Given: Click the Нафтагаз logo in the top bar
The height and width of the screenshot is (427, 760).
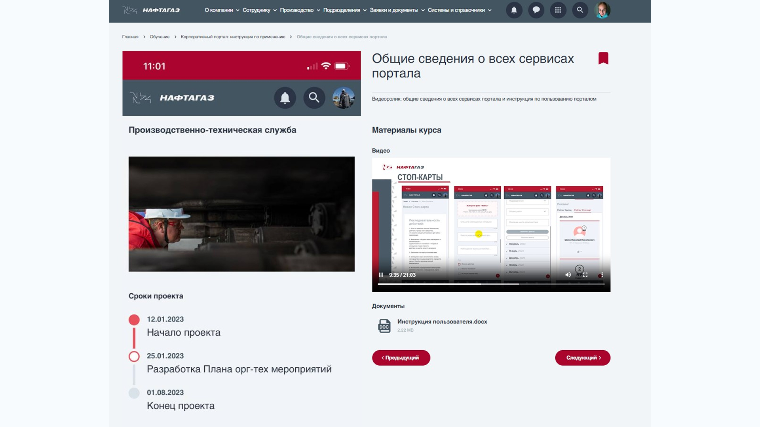Looking at the screenshot, I should click(151, 10).
